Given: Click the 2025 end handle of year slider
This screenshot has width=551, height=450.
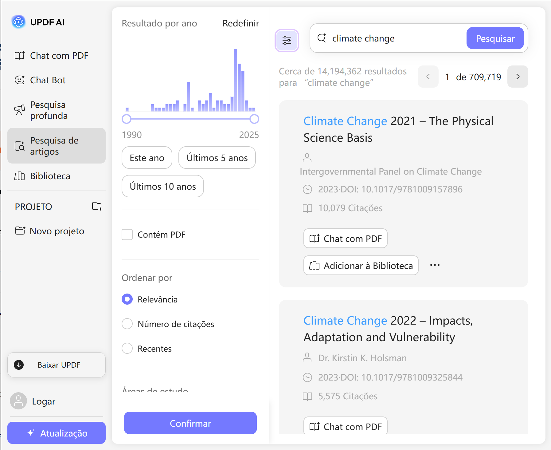Looking at the screenshot, I should (254, 119).
